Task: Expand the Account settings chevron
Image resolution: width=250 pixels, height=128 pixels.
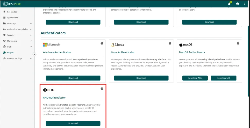Action: 31,58
